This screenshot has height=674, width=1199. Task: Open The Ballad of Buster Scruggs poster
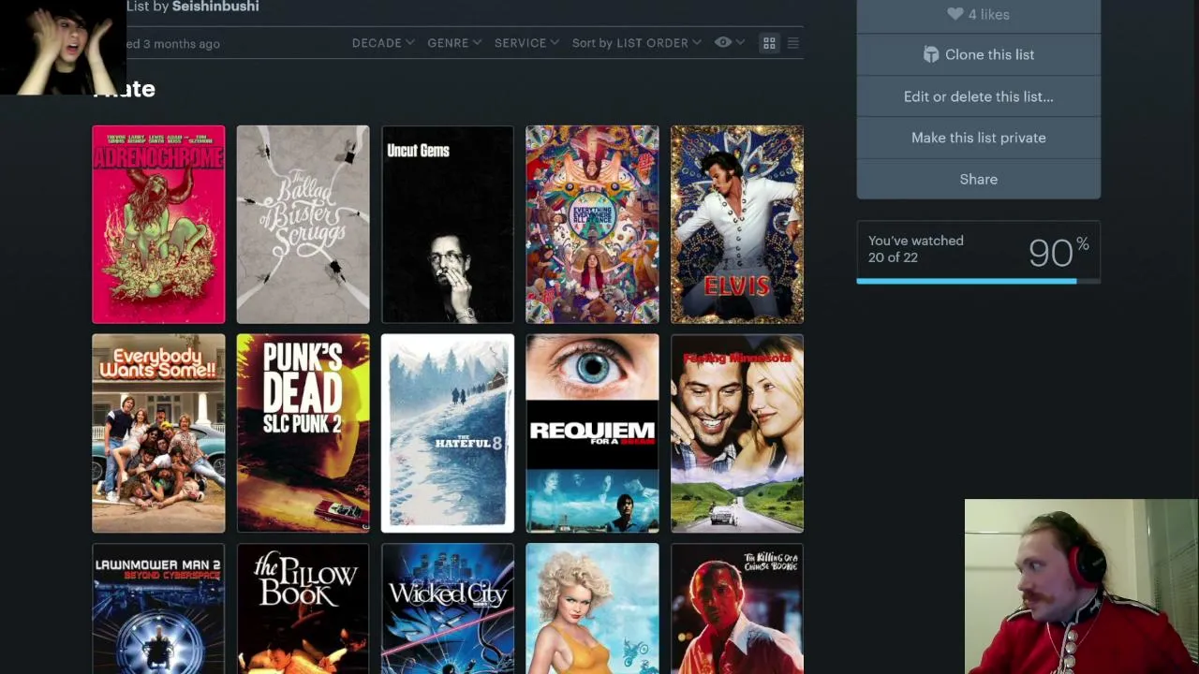click(x=303, y=225)
